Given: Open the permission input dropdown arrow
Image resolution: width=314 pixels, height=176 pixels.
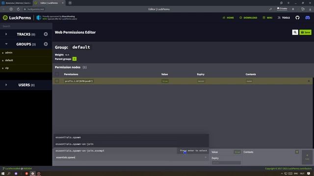Looking at the screenshot, I should point(206,157).
